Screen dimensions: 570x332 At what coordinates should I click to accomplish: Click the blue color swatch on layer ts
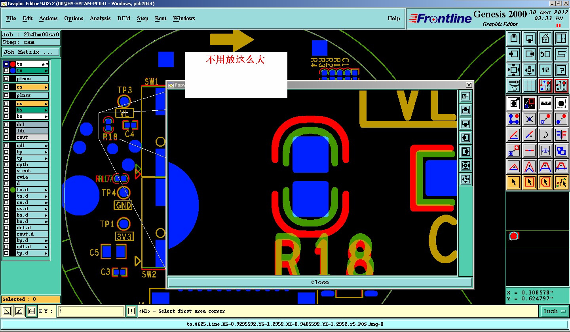13,70
